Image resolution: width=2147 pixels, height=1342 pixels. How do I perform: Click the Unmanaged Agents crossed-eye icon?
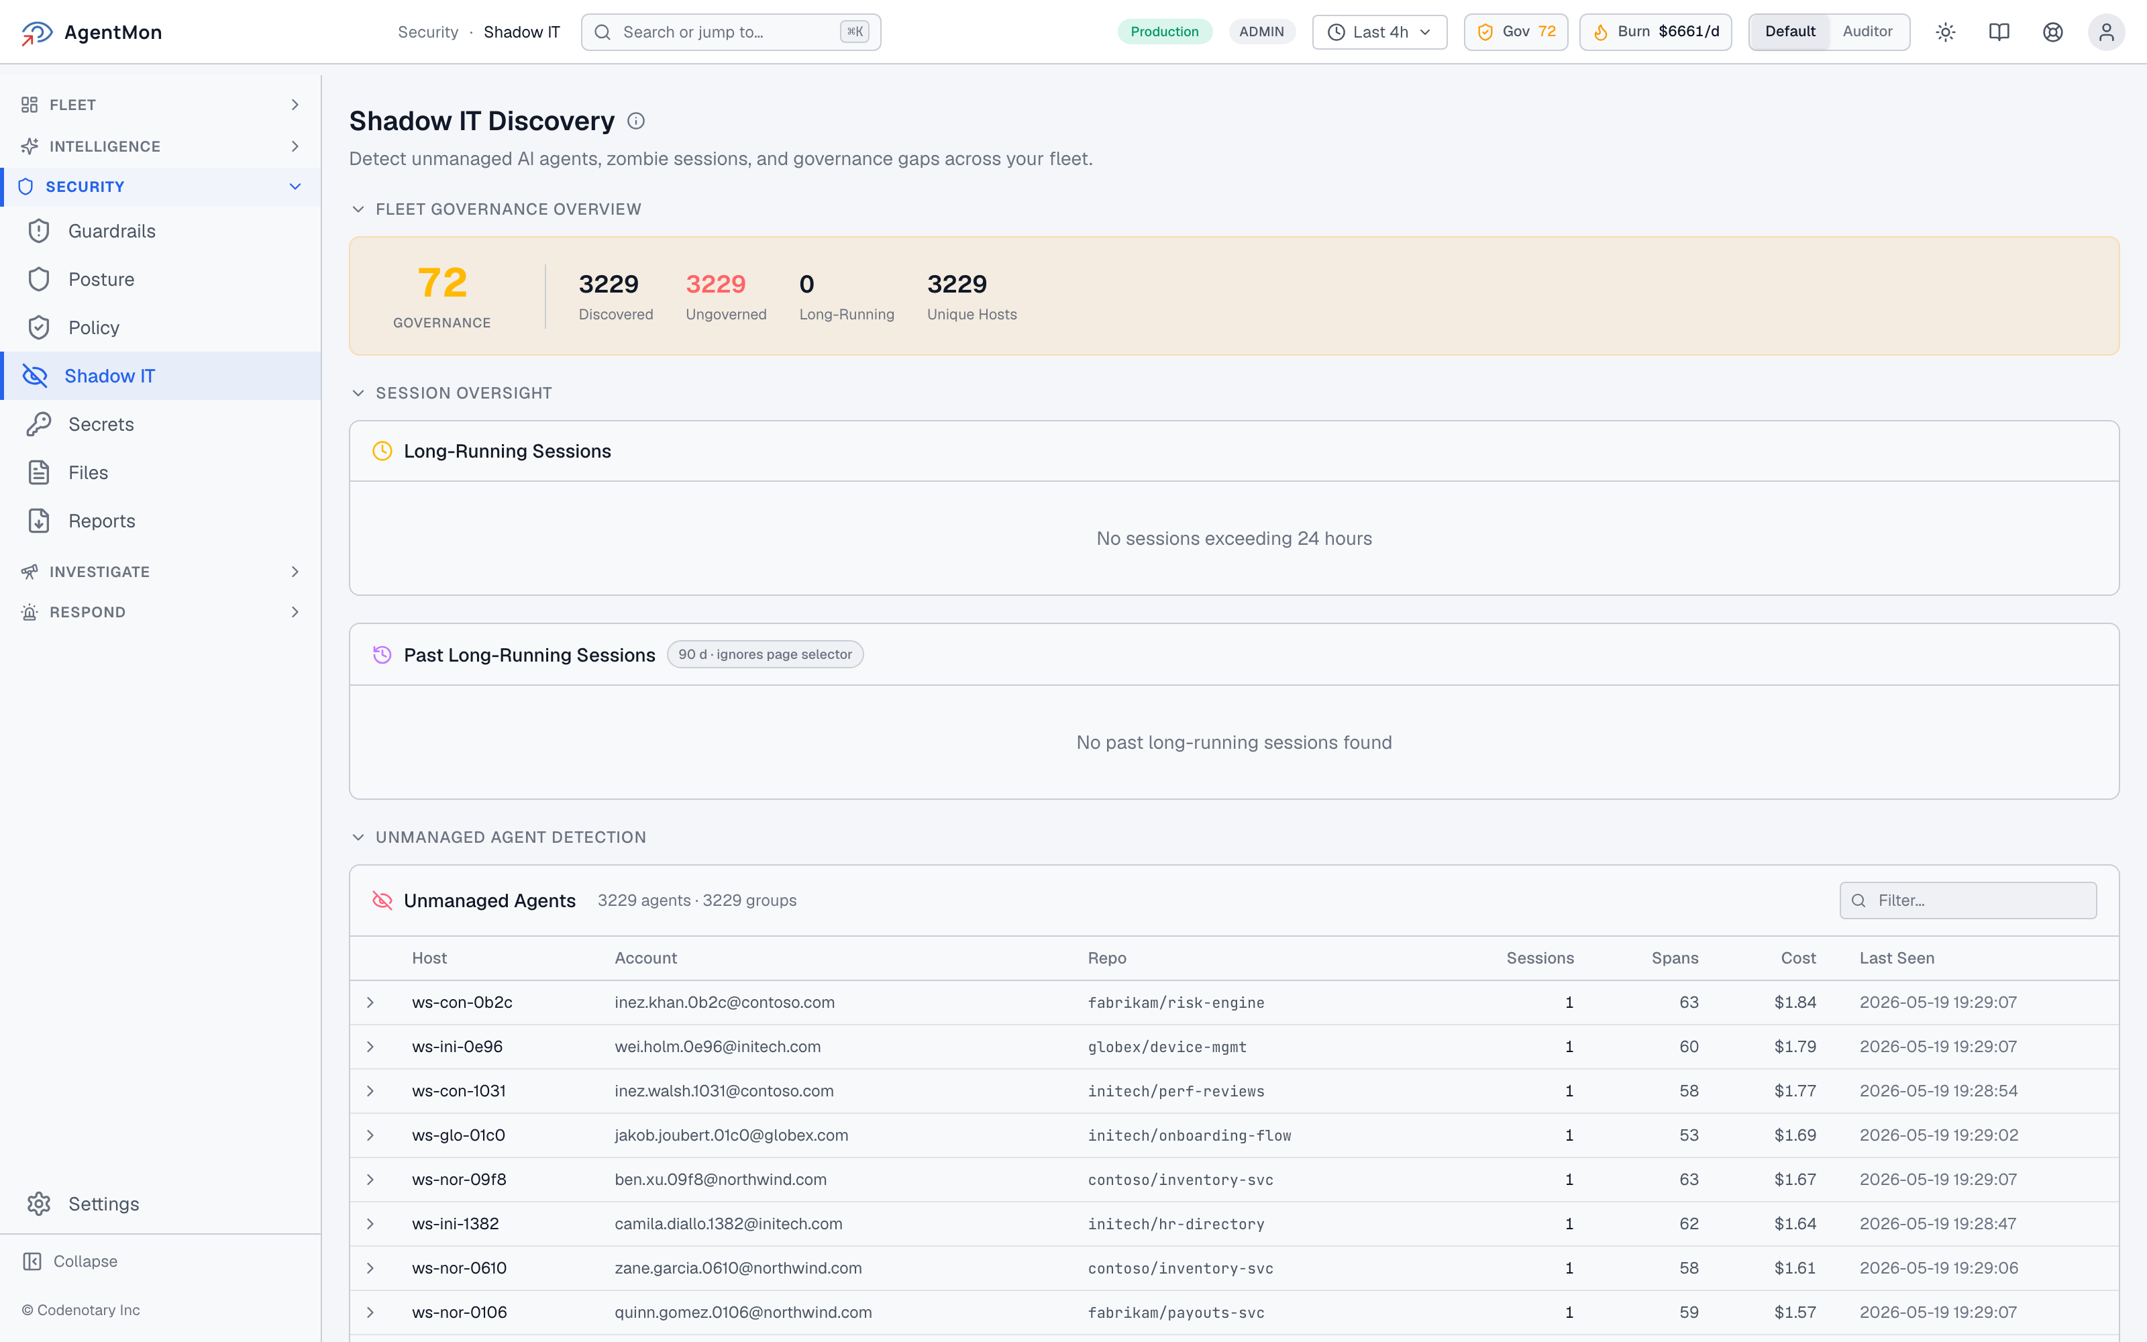coord(382,901)
